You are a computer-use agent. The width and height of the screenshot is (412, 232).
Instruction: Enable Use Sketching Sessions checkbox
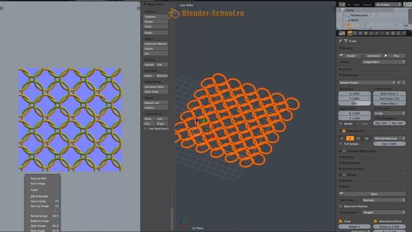145,129
